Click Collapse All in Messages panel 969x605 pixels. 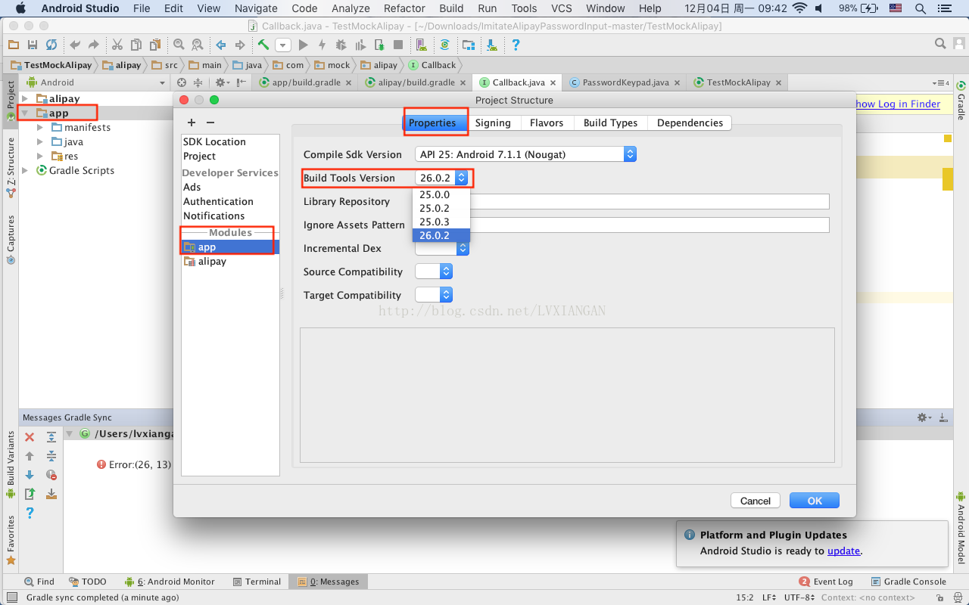coord(51,456)
